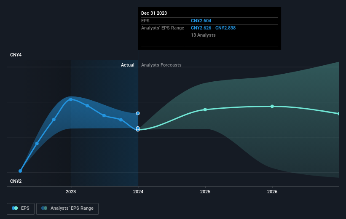Viewport: 346px width, 219px height.
Task: Select the 2026 forecast EPS data point
Action: click(x=272, y=106)
